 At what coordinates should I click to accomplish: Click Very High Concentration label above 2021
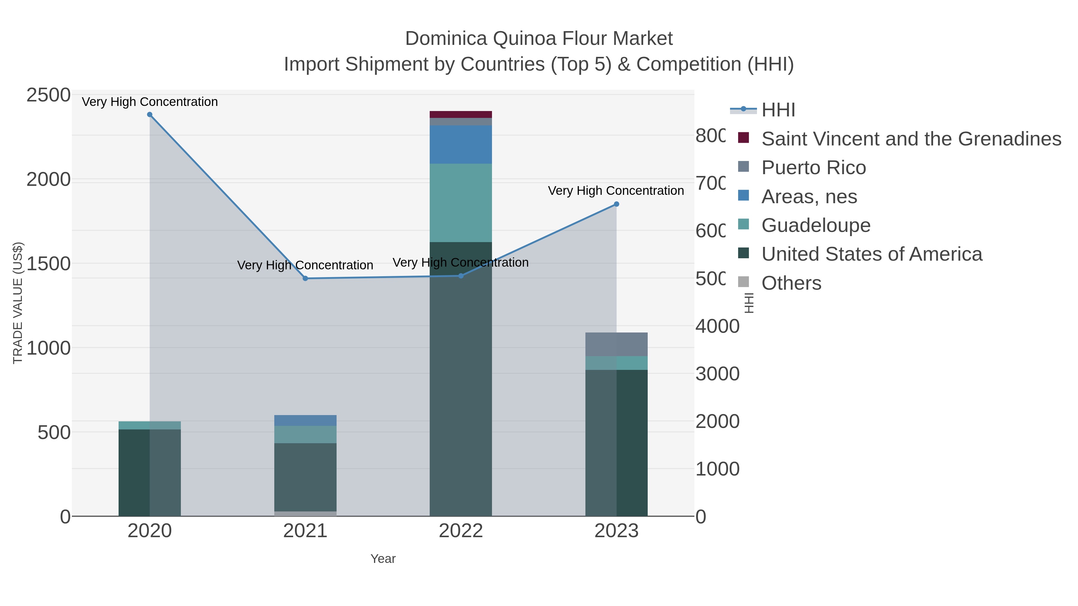point(305,265)
